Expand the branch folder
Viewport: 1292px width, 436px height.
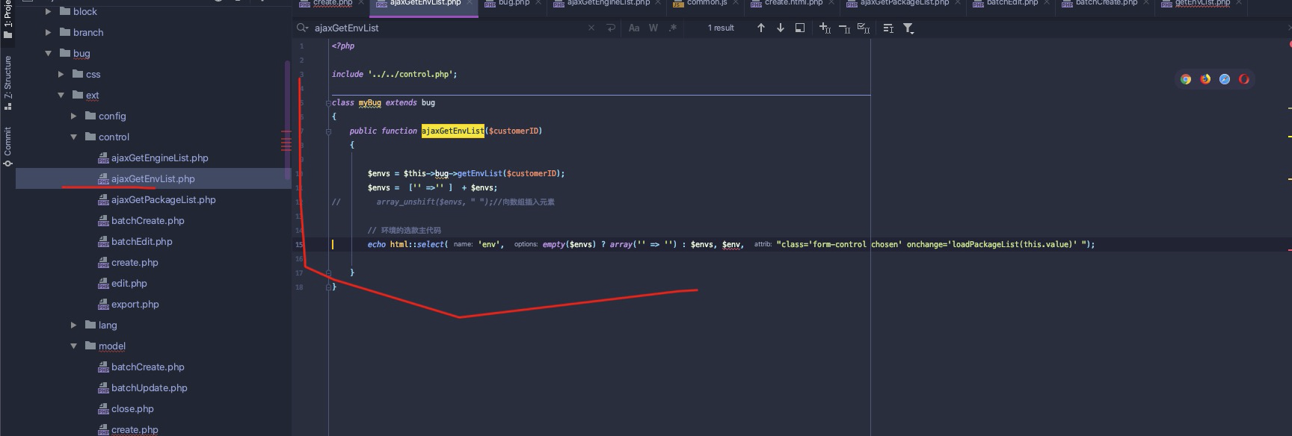click(x=49, y=32)
